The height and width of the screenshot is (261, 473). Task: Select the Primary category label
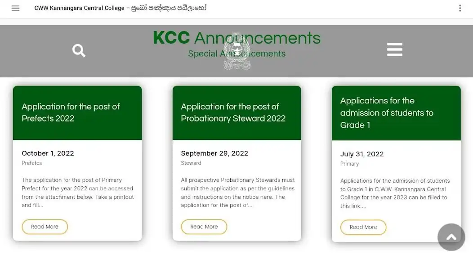point(349,164)
